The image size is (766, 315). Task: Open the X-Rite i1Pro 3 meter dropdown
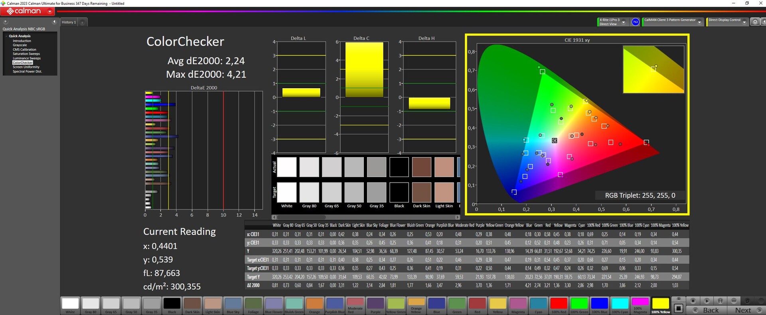click(623, 22)
